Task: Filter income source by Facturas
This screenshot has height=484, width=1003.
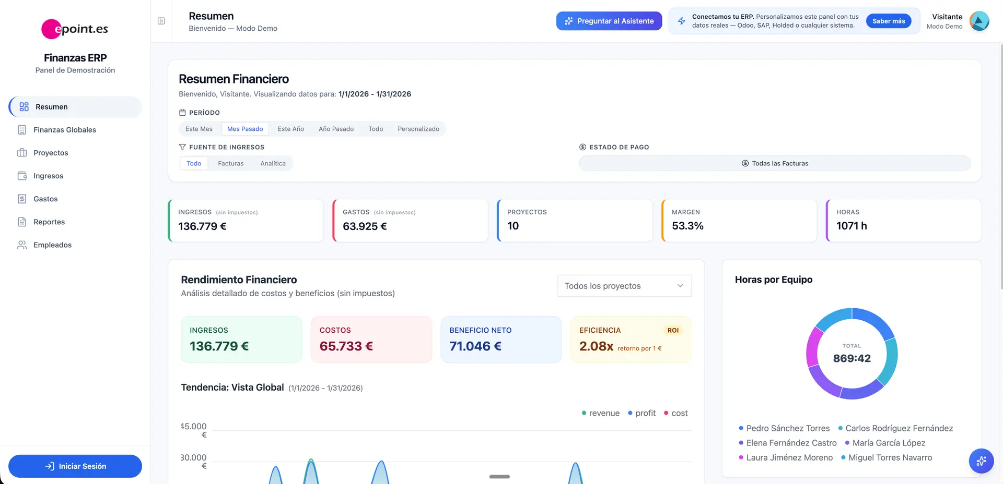Action: (230, 163)
